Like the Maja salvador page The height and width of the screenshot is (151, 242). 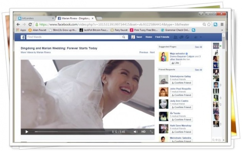point(175,63)
